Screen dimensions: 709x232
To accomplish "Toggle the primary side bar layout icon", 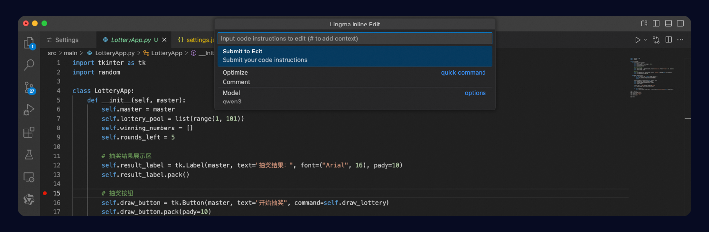I will [656, 24].
